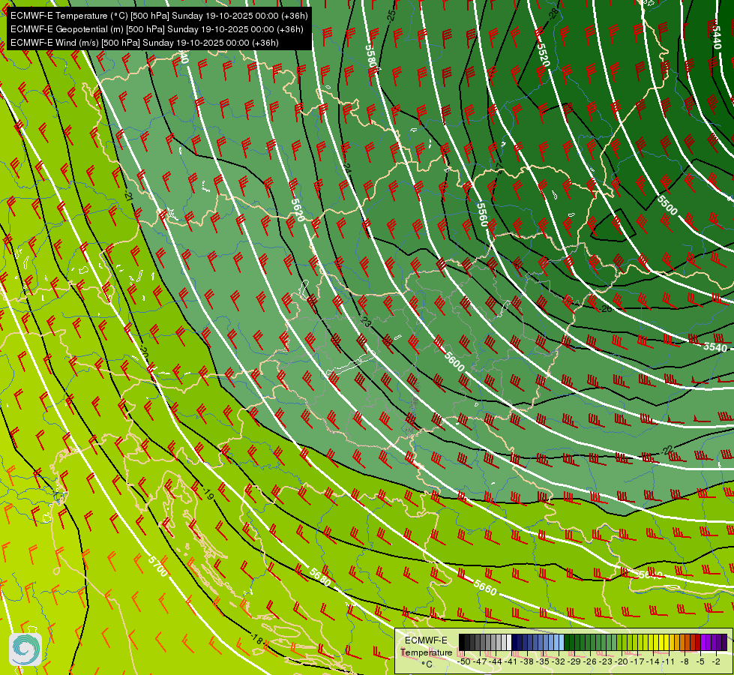The width and height of the screenshot is (734, 675).
Task: Click the 5520 geopotential contour label
Action: [x=543, y=55]
